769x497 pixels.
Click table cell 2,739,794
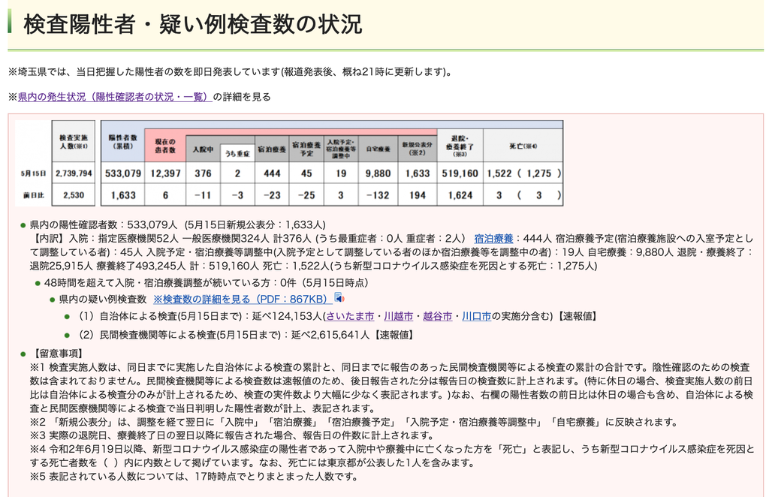(x=74, y=173)
